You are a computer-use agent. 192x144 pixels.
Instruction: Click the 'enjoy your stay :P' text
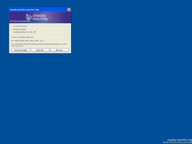[17, 46]
